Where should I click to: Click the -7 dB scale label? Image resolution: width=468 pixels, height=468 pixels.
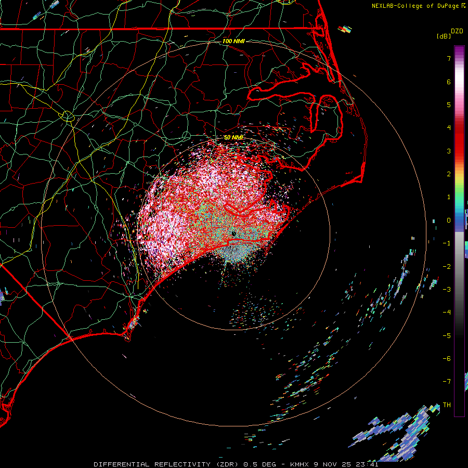(x=447, y=382)
